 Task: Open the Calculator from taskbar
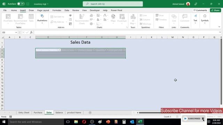[124, 122]
